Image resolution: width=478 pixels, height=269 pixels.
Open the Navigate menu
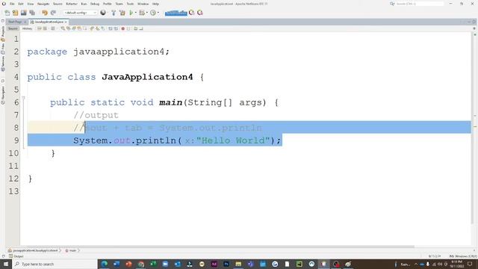43,4
